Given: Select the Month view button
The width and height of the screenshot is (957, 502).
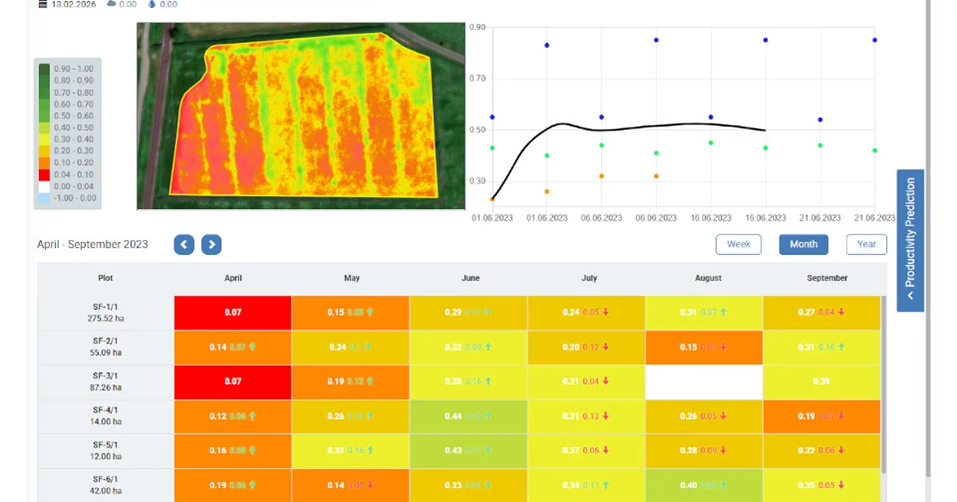Looking at the screenshot, I should point(804,245).
